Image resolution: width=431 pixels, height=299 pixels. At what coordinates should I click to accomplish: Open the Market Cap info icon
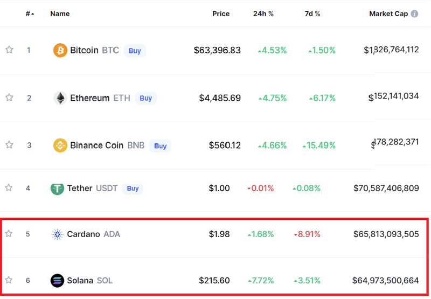point(414,14)
